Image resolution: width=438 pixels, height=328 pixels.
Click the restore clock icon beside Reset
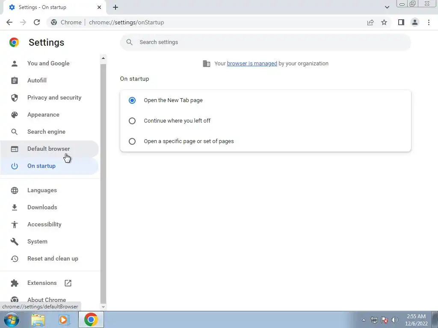click(15, 258)
